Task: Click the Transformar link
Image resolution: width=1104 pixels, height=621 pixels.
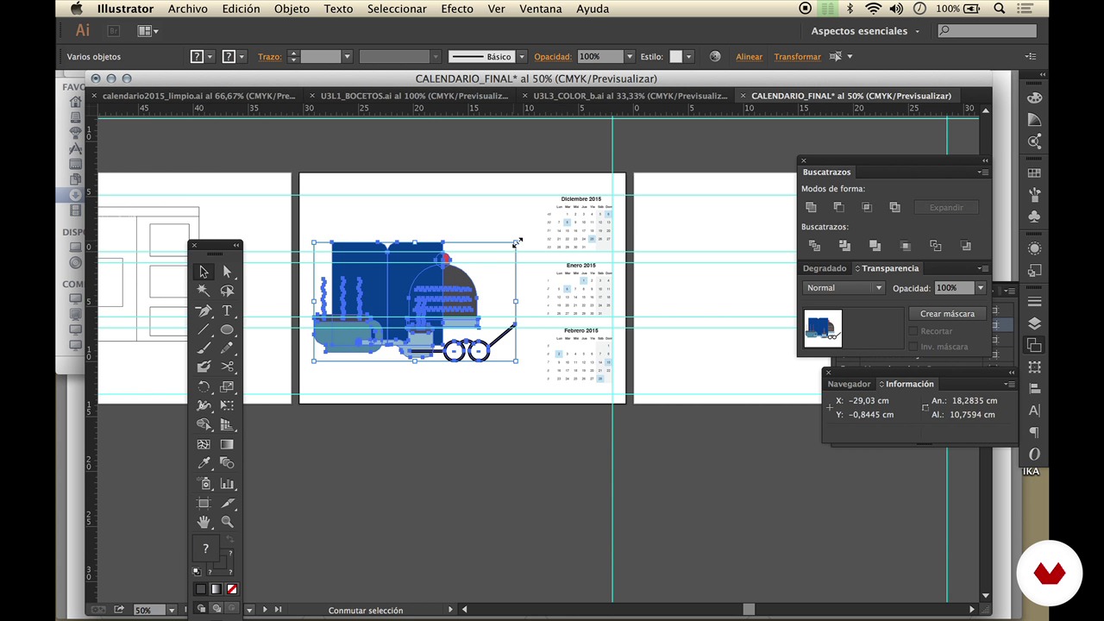Action: pyautogui.click(x=797, y=57)
